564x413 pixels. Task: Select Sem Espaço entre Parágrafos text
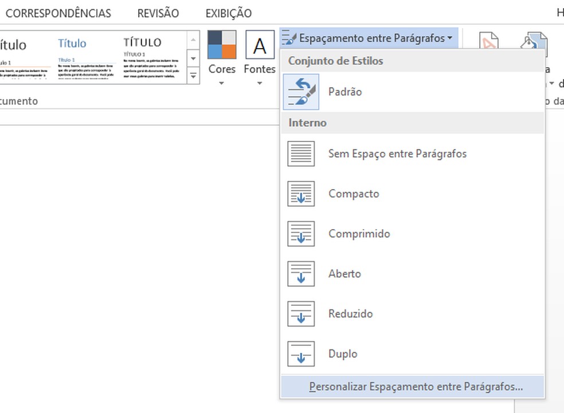pyautogui.click(x=397, y=154)
